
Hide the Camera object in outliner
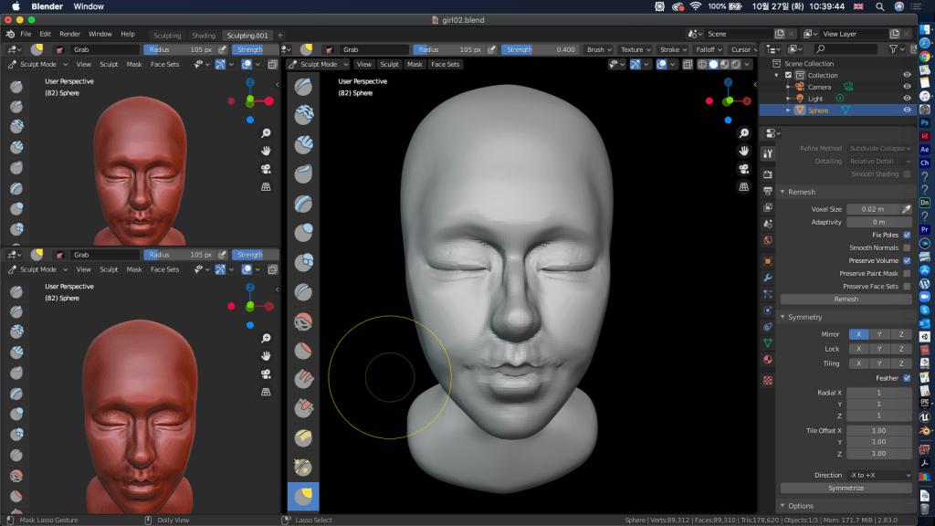(907, 87)
